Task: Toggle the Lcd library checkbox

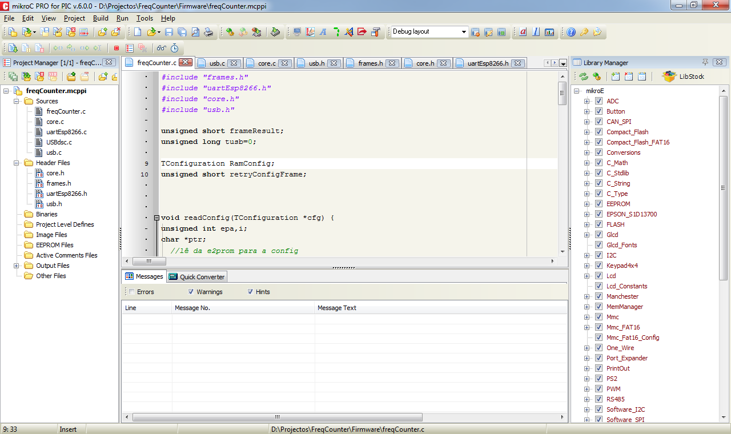Action: pyautogui.click(x=599, y=276)
